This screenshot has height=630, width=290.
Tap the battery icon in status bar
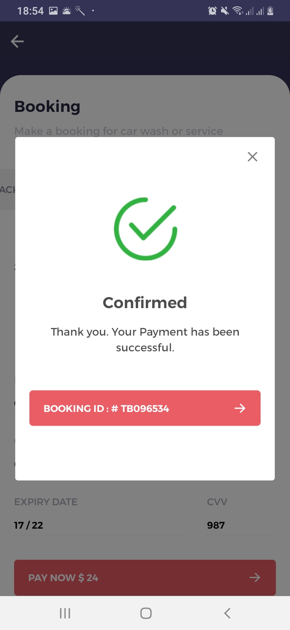[x=270, y=11]
